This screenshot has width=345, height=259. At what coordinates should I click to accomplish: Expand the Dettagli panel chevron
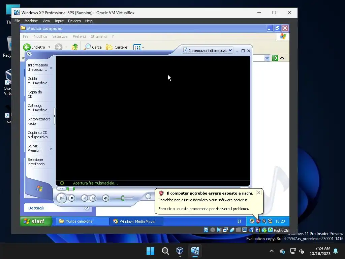click(x=87, y=208)
